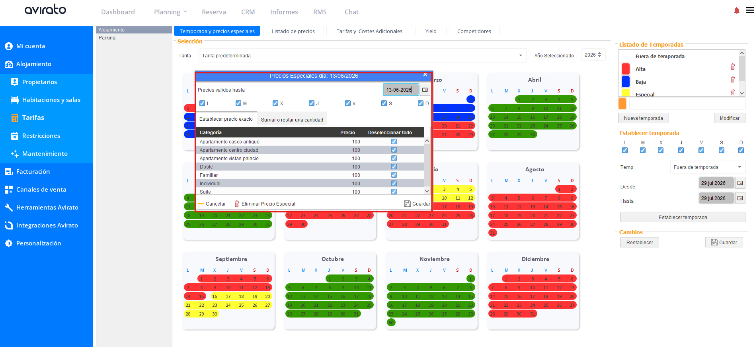Expand the Planning menu dropdown
The width and height of the screenshot is (755, 347).
click(170, 12)
